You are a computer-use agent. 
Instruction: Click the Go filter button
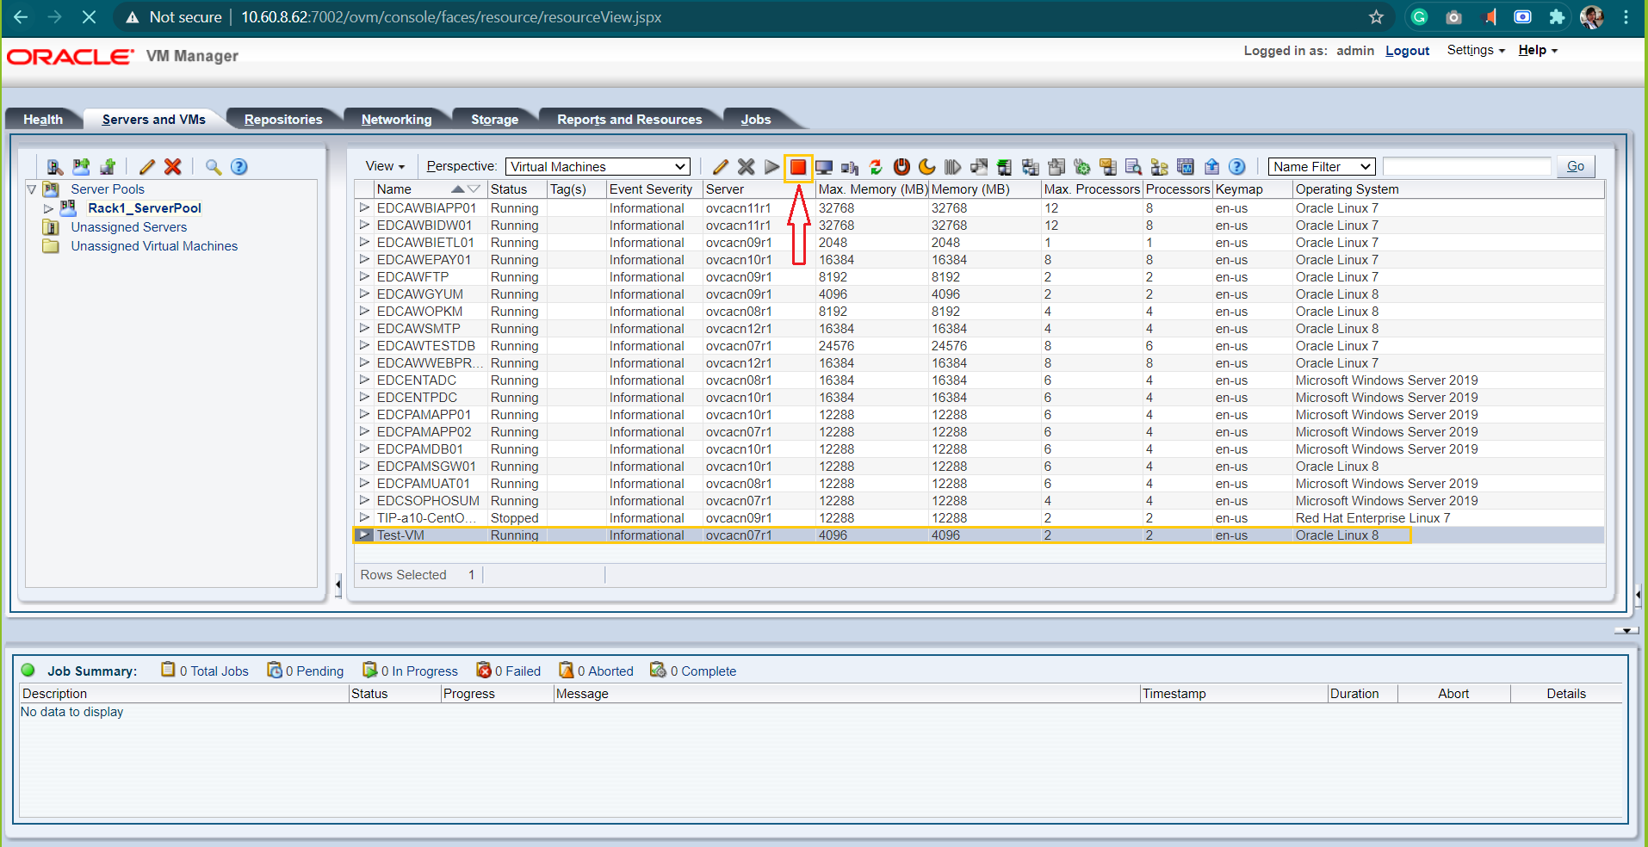point(1576,167)
